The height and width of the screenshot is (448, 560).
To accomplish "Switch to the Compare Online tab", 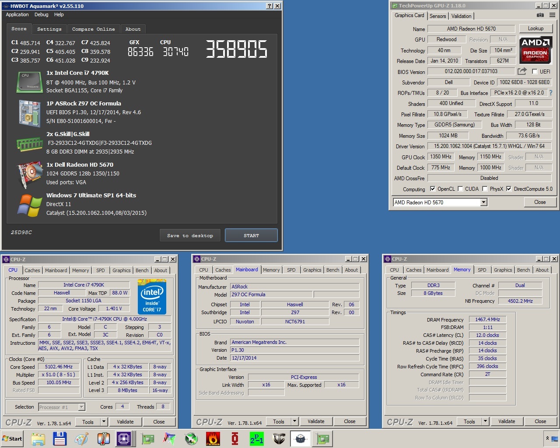I will click(94, 29).
